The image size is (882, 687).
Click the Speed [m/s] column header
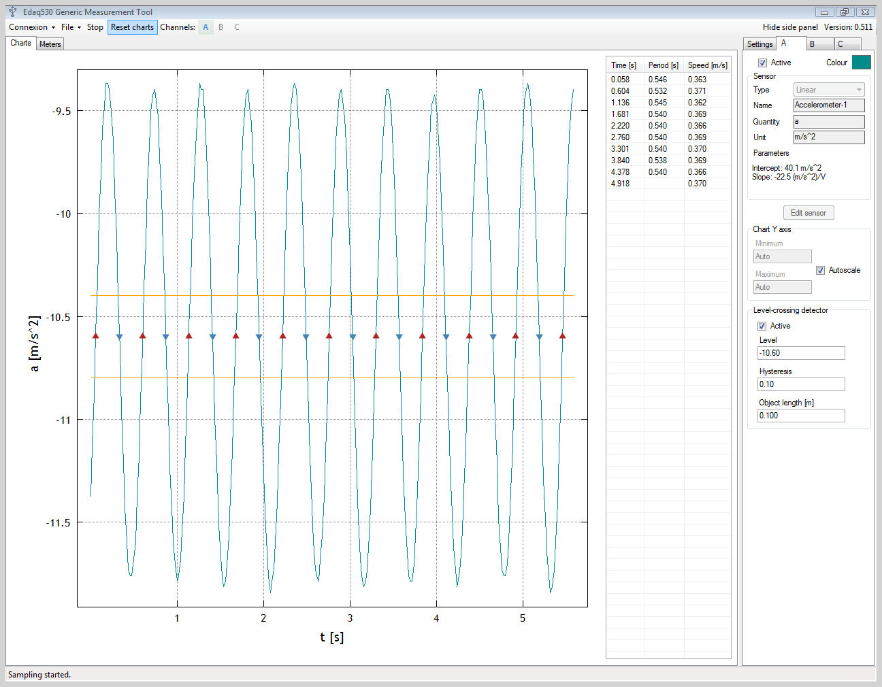707,65
